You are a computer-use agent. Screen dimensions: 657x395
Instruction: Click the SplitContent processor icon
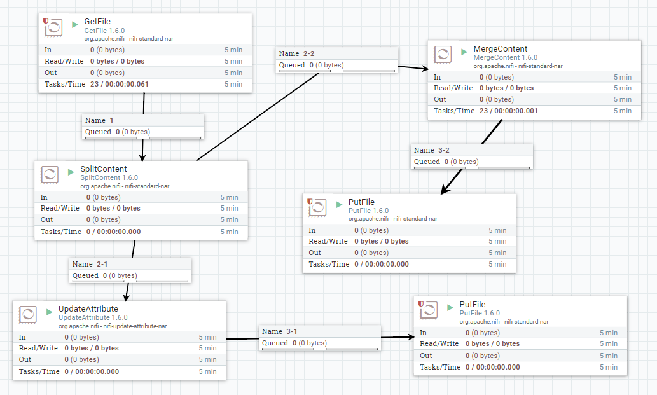[x=50, y=176]
